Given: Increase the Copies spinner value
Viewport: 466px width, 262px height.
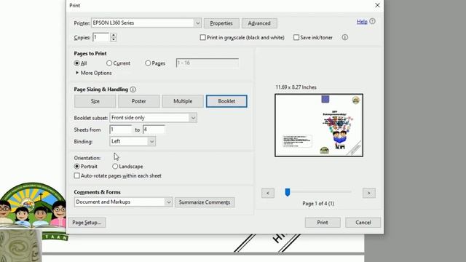Looking at the screenshot, I should [114, 35].
